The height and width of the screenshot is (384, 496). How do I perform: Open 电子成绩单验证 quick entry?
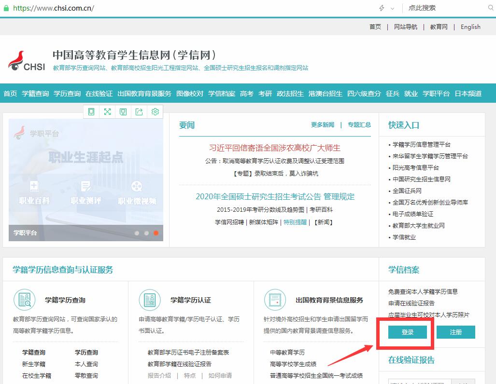413,214
